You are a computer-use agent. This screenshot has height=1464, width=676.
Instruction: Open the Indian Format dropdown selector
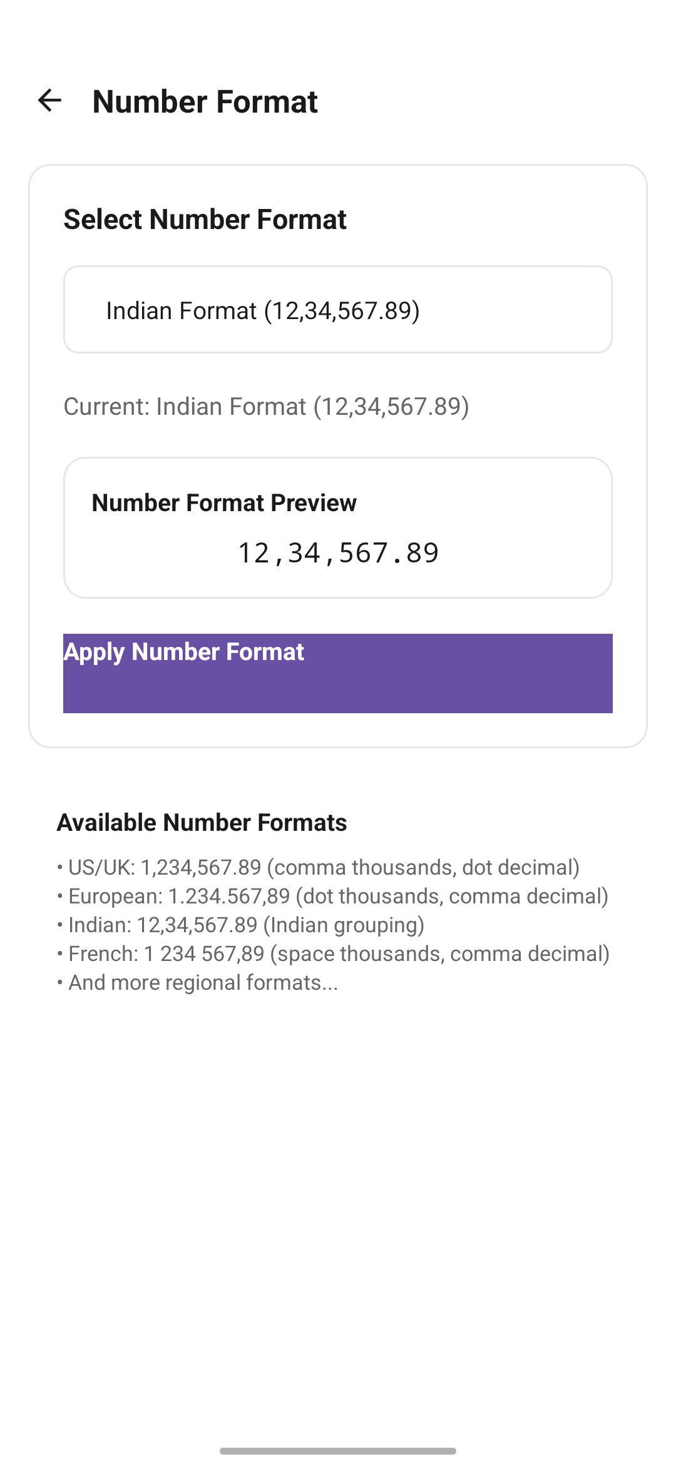pos(337,310)
